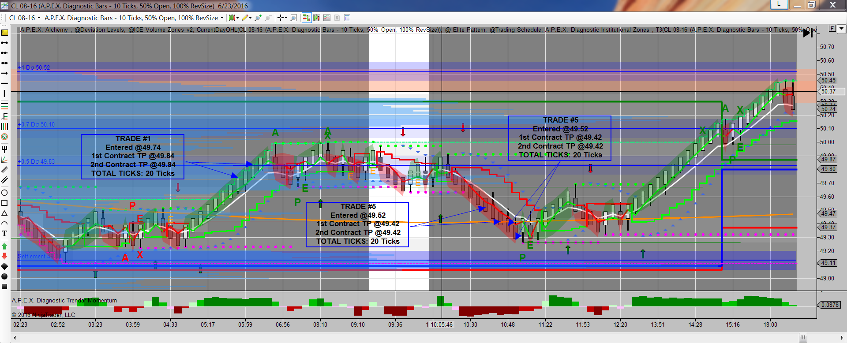The height and width of the screenshot is (343, 847).
Task: Select the Parallel Channel drawing tool
Action: (4, 180)
